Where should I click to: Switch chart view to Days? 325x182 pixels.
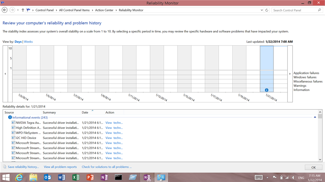pos(18,42)
